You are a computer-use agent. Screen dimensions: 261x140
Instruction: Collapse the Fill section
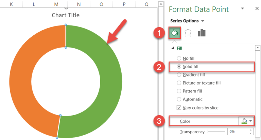[173, 49]
